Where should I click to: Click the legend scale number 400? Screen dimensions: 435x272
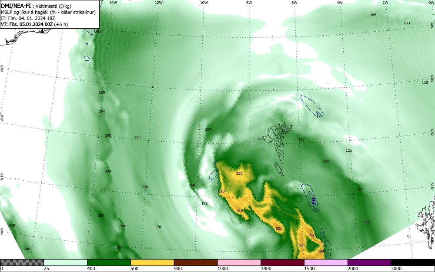[x=91, y=269]
